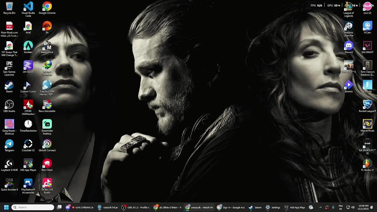Screen dimensions: 377x212
Task: Select the 'Tuesdays With Morrie' PDF file
Action: coord(47,88)
